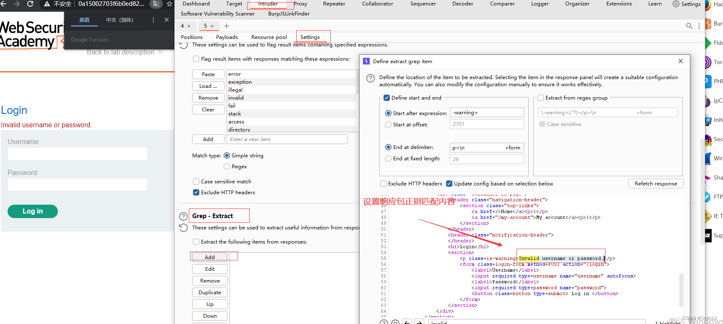Click the Intruder search magnifier icon
Viewport: 723px width, 324px height.
[x=689, y=26]
